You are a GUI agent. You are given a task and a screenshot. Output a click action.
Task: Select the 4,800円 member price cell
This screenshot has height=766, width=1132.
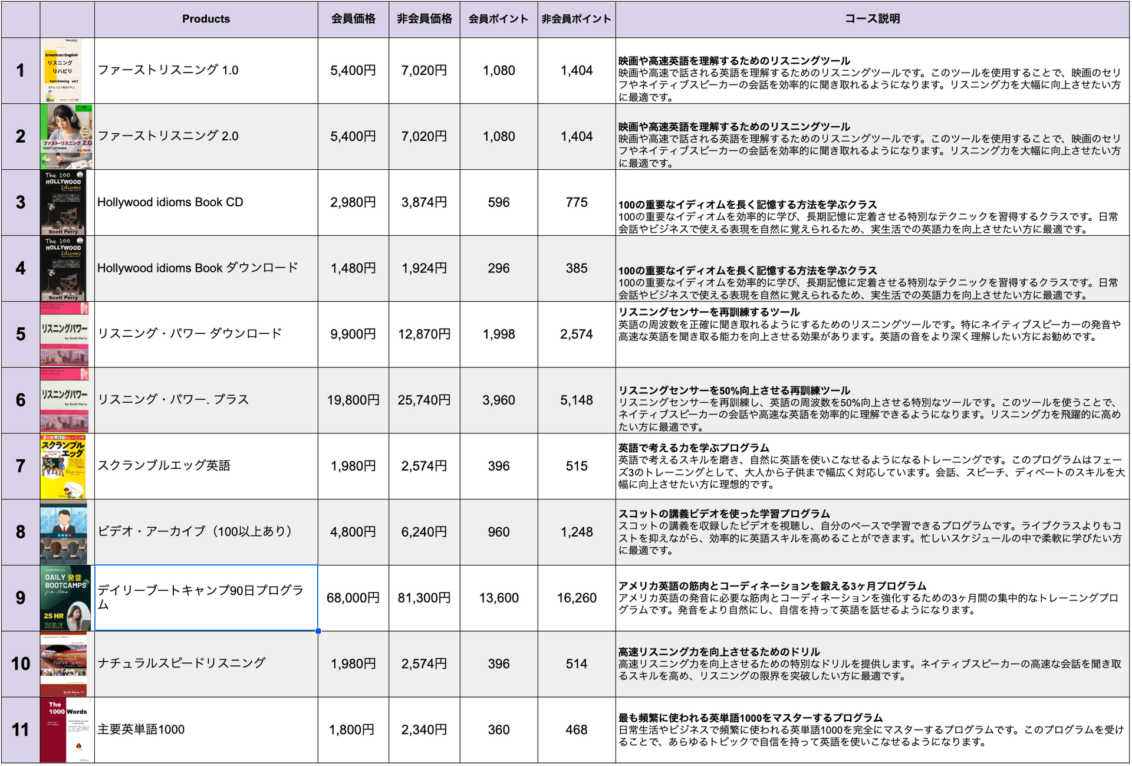[354, 532]
